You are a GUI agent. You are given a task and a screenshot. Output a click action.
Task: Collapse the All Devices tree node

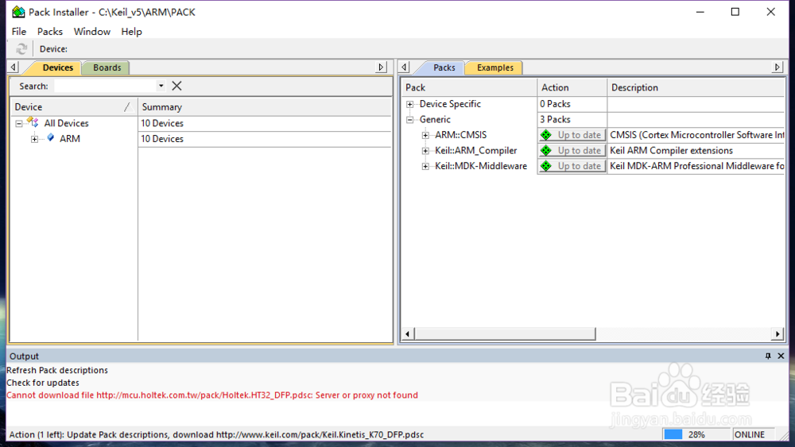(19, 123)
